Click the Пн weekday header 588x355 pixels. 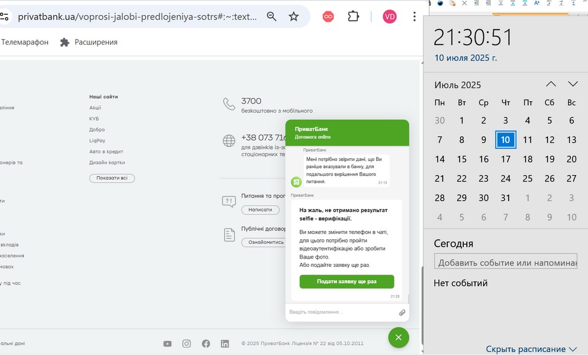tap(440, 103)
